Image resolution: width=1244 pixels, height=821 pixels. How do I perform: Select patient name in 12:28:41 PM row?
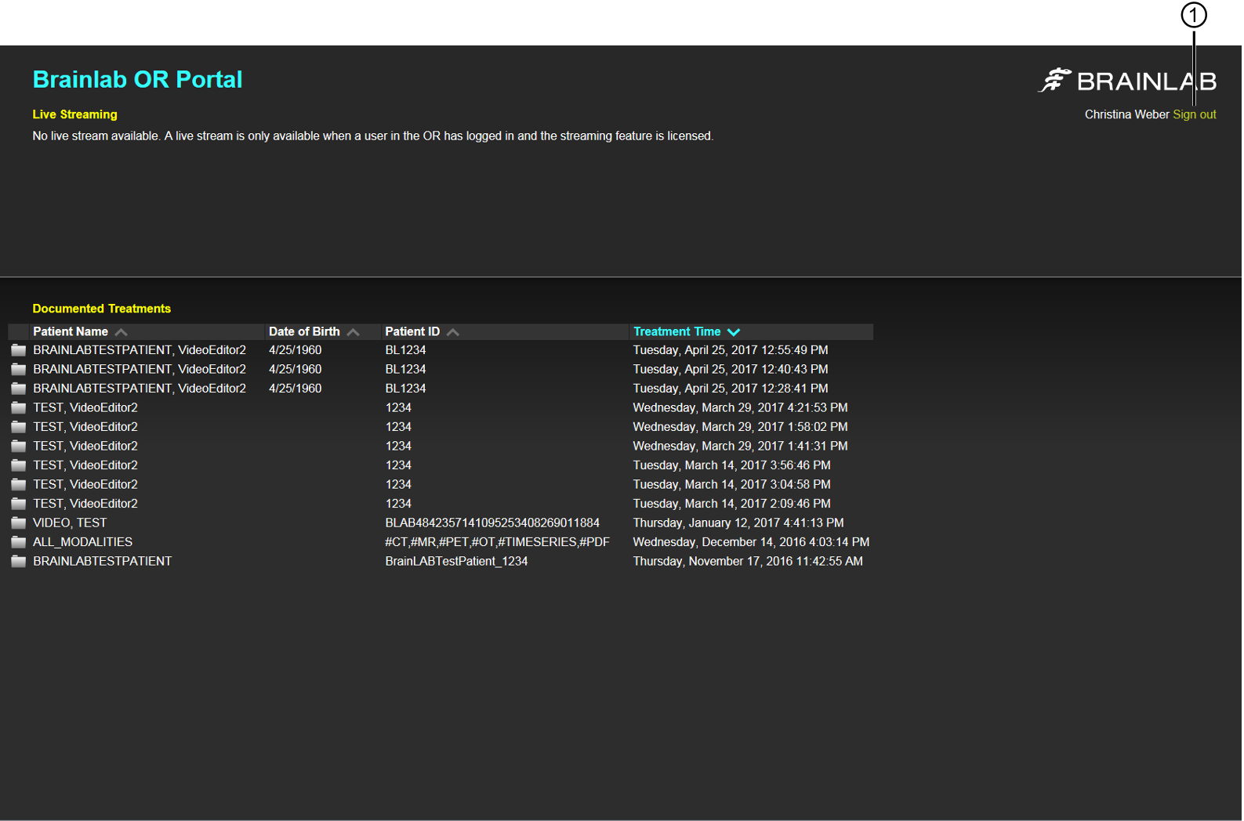pyautogui.click(x=140, y=389)
